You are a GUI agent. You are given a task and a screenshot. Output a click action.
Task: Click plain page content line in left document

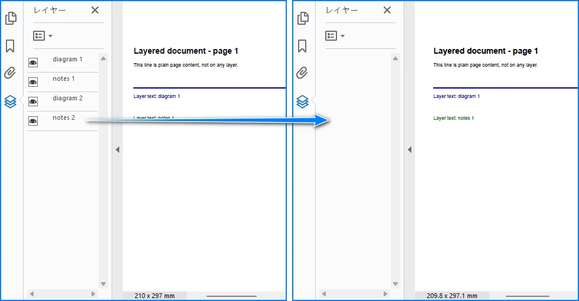[x=186, y=65]
